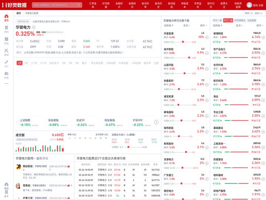Sort stock list by 金流

[187, 26]
